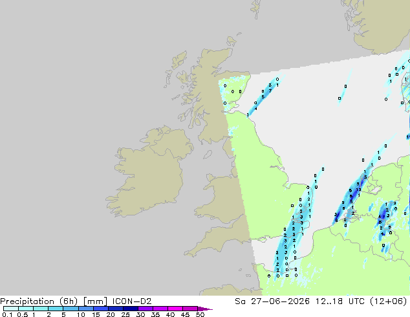Click the "Precipitation (6h)" title text
Screen dimensions: 410x317
[39, 301]
